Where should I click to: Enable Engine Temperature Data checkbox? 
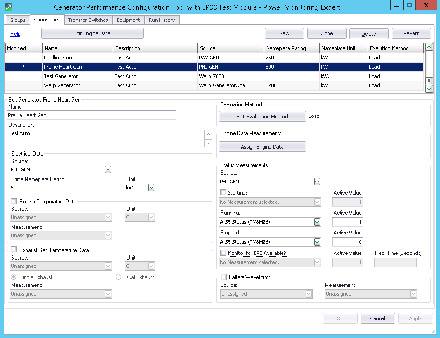tap(14, 201)
